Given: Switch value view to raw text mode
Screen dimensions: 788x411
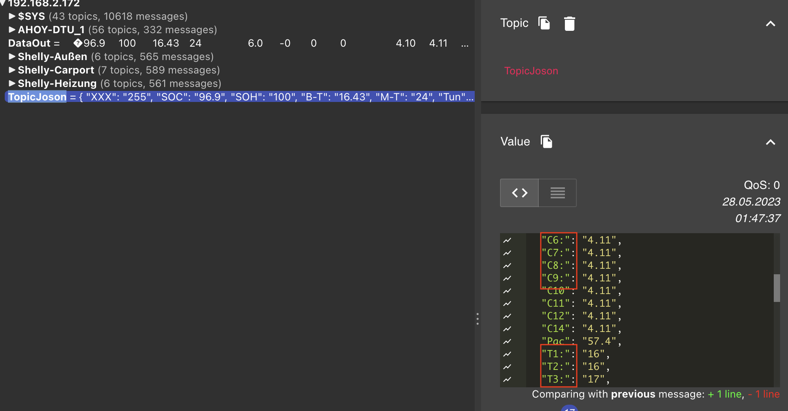Looking at the screenshot, I should 557,193.
